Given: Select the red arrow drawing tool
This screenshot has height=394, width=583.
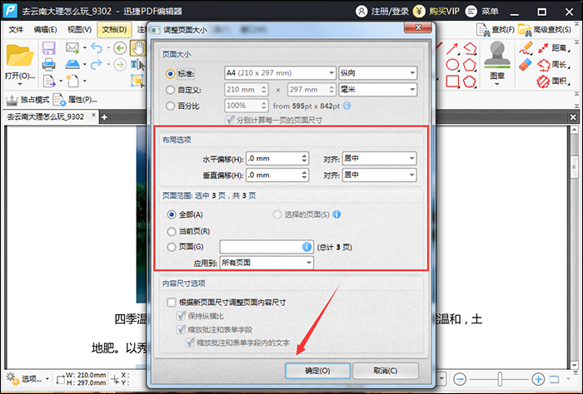Looking at the screenshot, I should click(452, 48).
